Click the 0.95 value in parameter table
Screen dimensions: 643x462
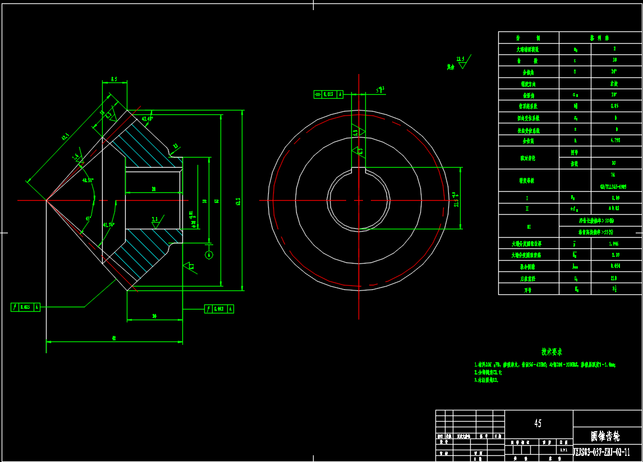(614, 106)
